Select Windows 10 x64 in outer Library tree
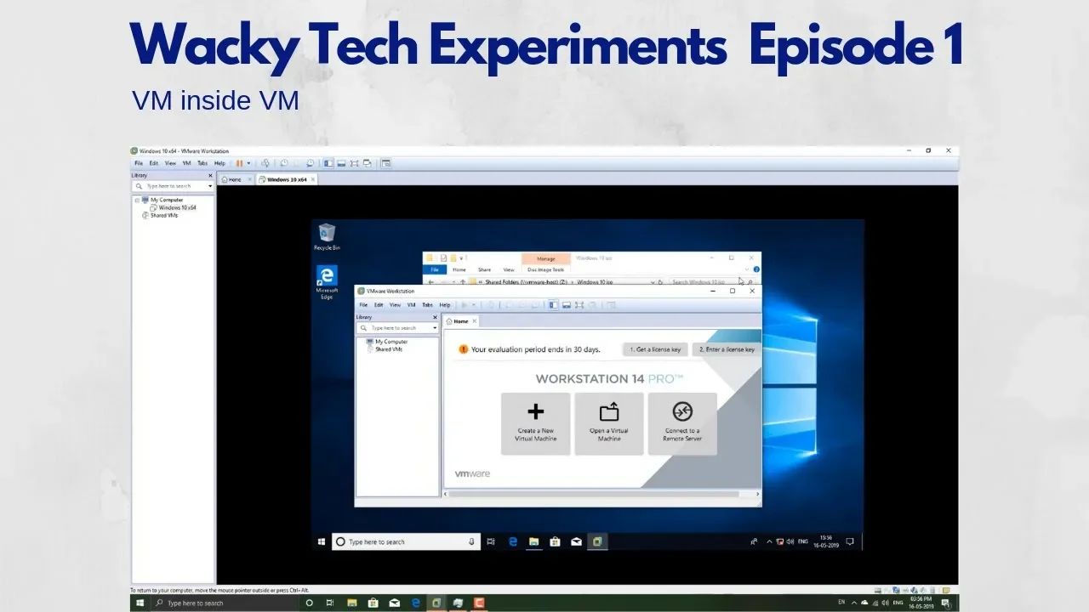 pyautogui.click(x=174, y=207)
